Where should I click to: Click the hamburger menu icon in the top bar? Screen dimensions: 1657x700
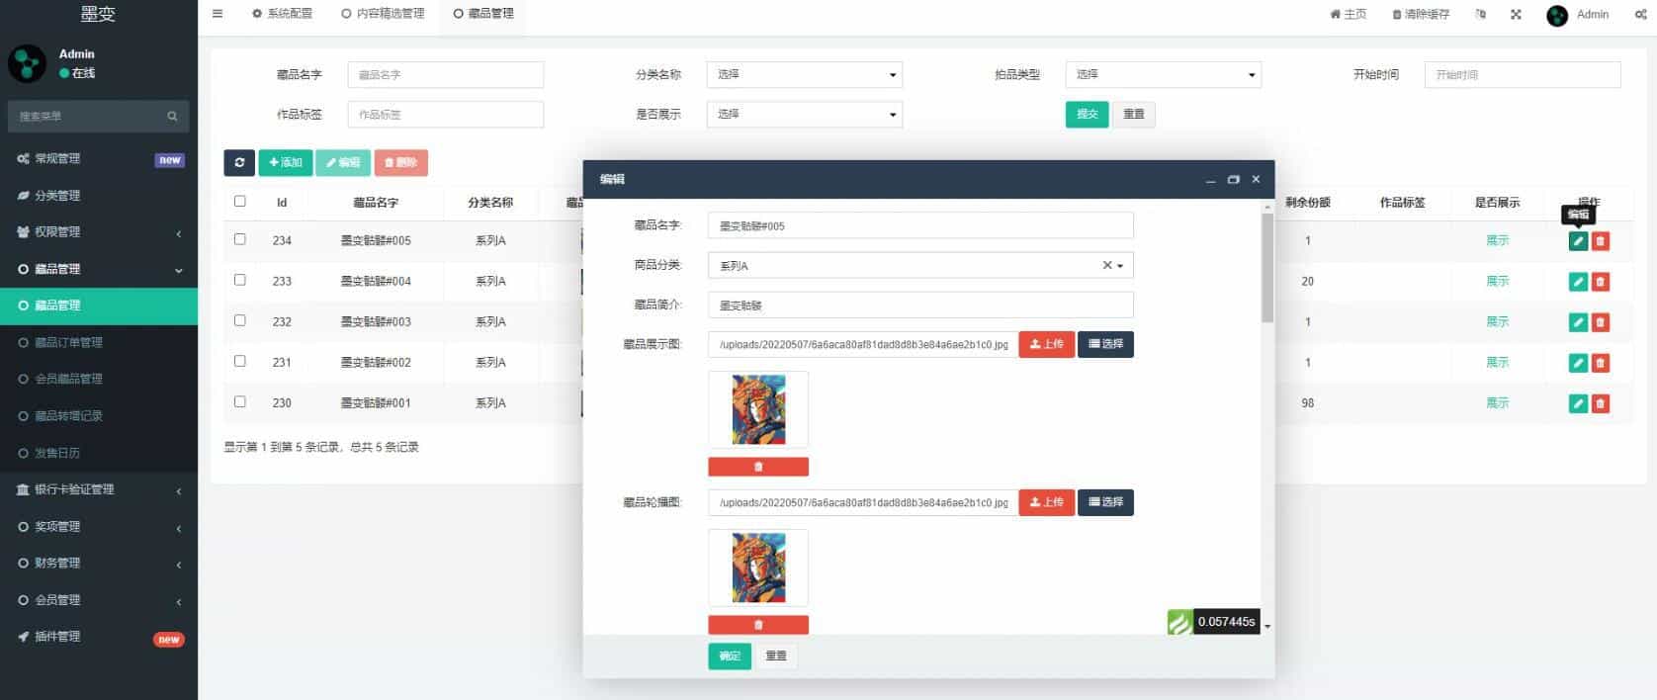point(218,14)
